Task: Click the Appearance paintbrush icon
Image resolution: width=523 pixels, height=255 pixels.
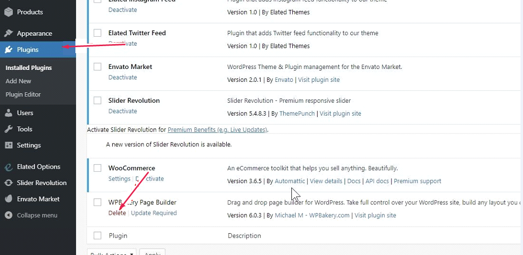Action: point(8,33)
